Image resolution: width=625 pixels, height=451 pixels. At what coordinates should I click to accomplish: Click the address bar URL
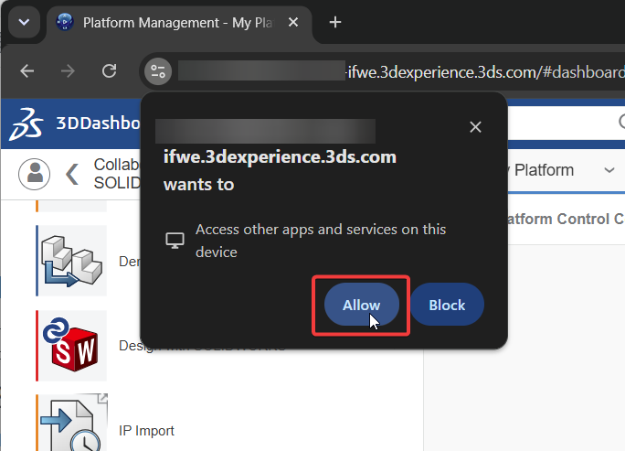485,72
